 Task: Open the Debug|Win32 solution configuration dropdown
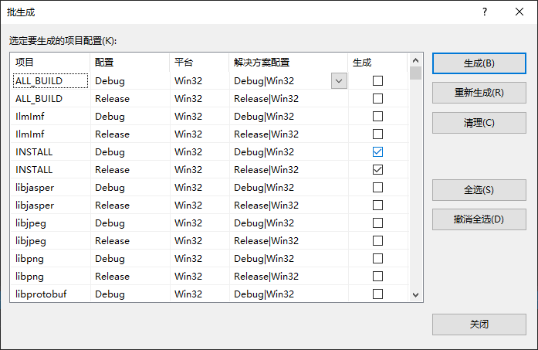[x=338, y=80]
